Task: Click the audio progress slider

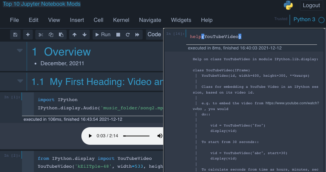Action: click(137, 136)
